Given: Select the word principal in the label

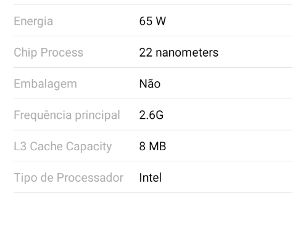Looking at the screenshot, I should click(97, 115).
